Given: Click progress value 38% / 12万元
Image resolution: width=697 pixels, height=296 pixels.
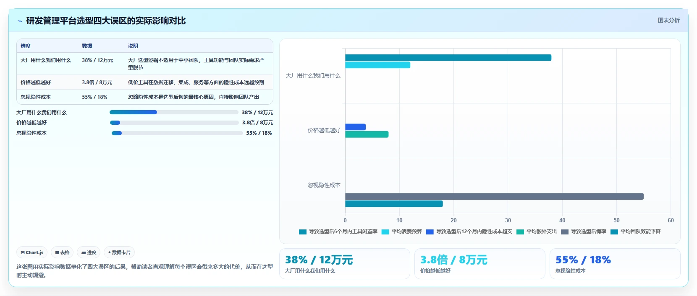Looking at the screenshot, I should point(257,113).
